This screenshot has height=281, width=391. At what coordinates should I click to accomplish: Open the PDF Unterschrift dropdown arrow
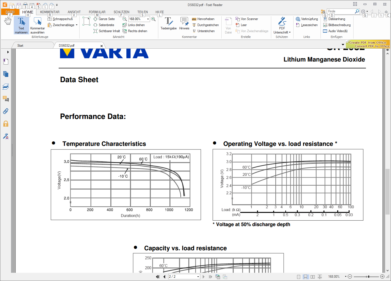coord(290,32)
